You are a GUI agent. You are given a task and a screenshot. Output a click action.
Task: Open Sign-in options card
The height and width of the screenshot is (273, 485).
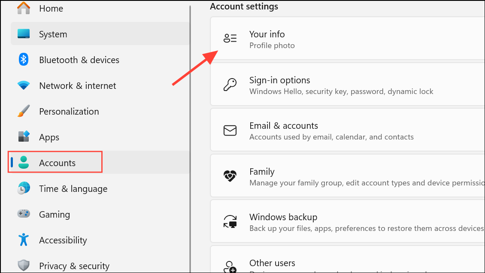pos(347,85)
